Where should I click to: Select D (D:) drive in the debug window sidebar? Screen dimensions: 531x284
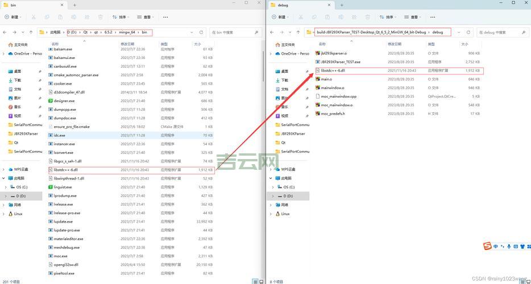[x=288, y=197]
